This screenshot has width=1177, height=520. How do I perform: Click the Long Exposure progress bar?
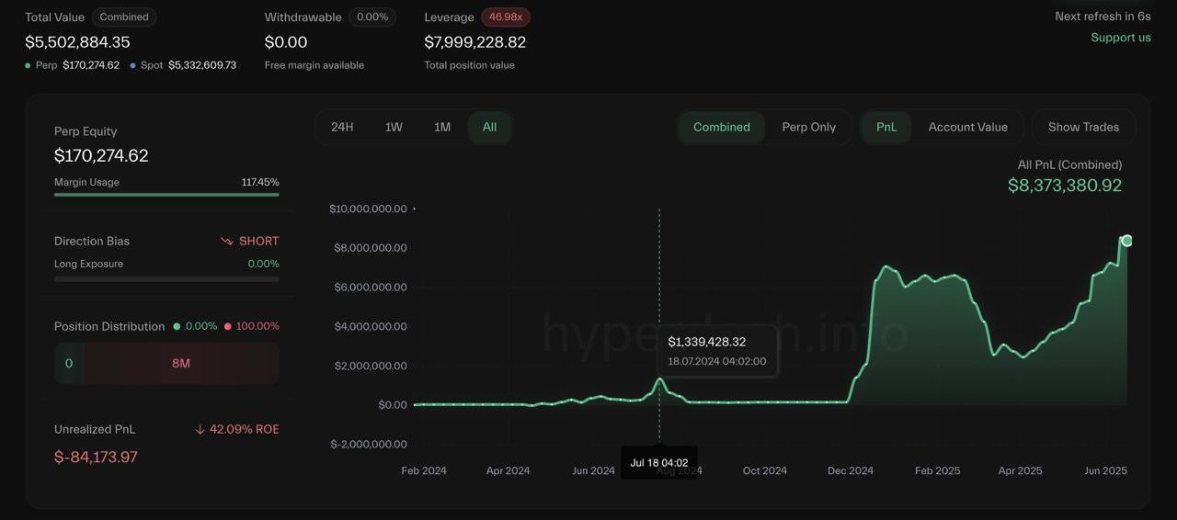point(166,278)
